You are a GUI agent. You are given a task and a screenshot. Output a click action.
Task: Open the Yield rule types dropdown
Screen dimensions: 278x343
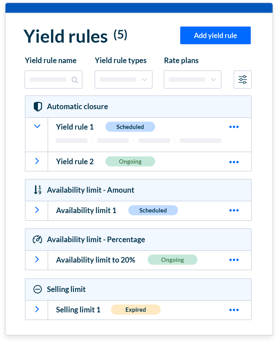[x=123, y=79]
